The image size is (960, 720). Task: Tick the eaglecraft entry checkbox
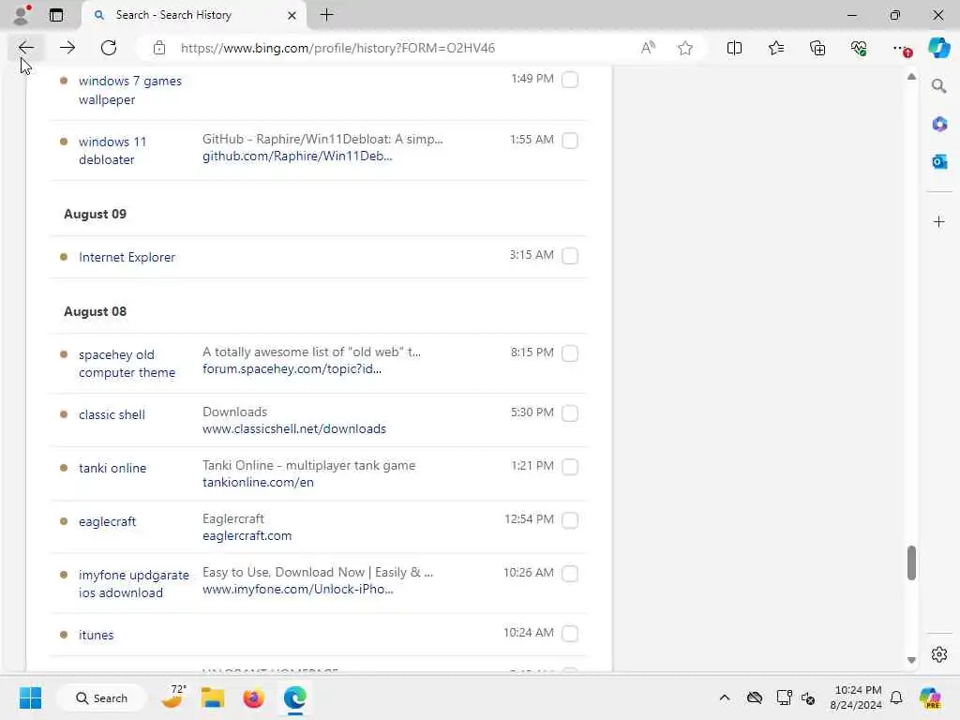tap(570, 520)
